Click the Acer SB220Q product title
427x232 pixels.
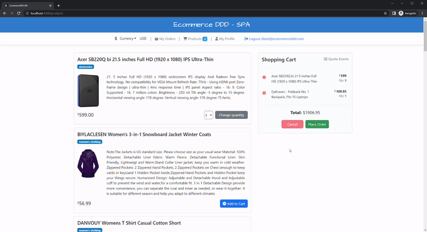tap(145, 59)
